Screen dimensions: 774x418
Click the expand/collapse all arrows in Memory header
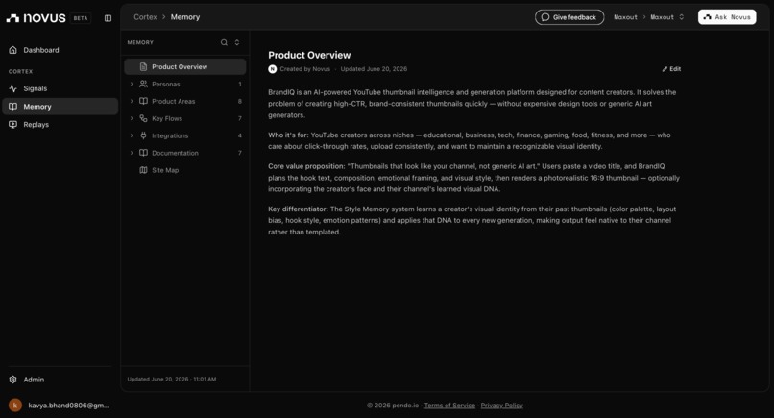(237, 42)
